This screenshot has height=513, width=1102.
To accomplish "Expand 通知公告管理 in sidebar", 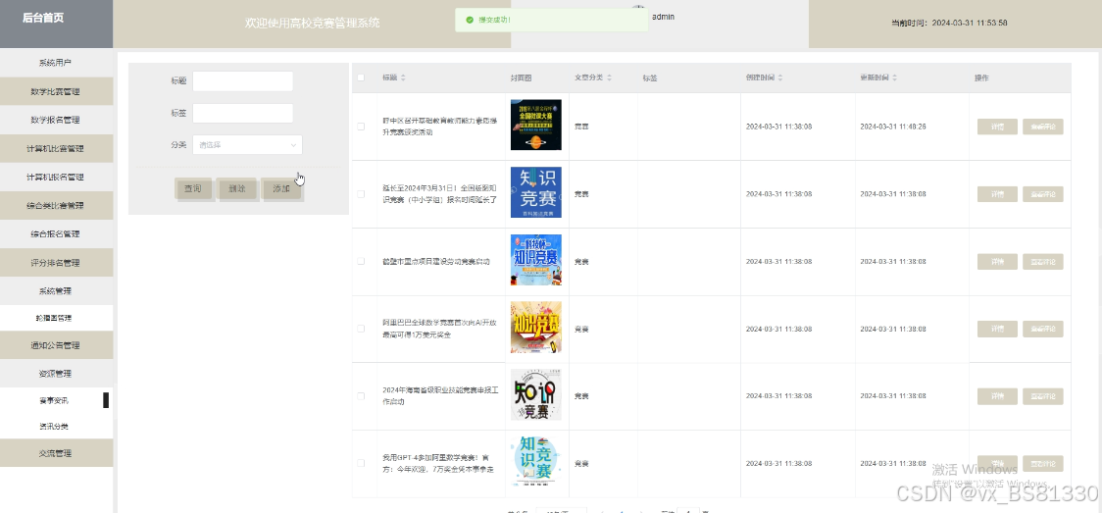I will pos(56,345).
